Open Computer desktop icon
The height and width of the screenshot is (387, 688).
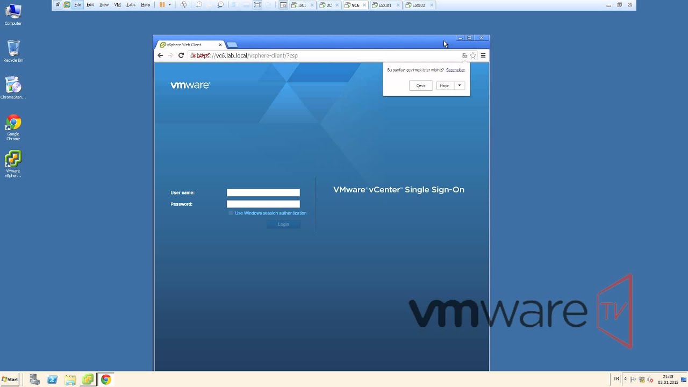13,15
